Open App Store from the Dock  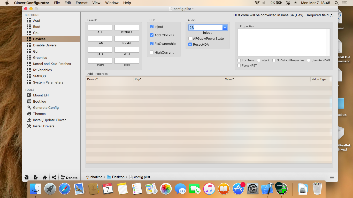[x=238, y=189]
